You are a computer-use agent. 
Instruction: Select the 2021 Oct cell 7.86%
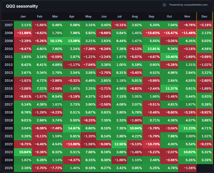[x=169, y=136]
